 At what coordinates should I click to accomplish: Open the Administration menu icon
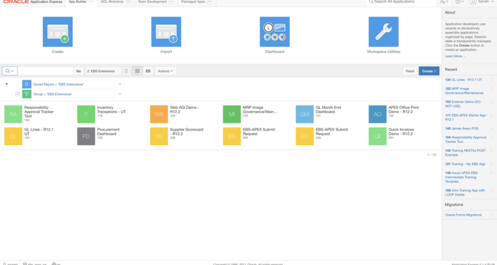444,2
